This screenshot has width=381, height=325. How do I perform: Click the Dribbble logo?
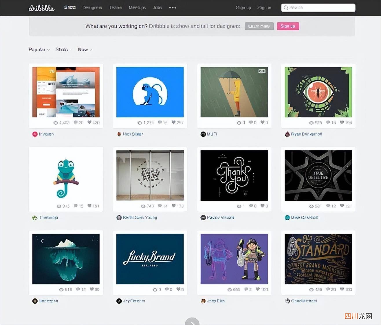click(x=41, y=8)
